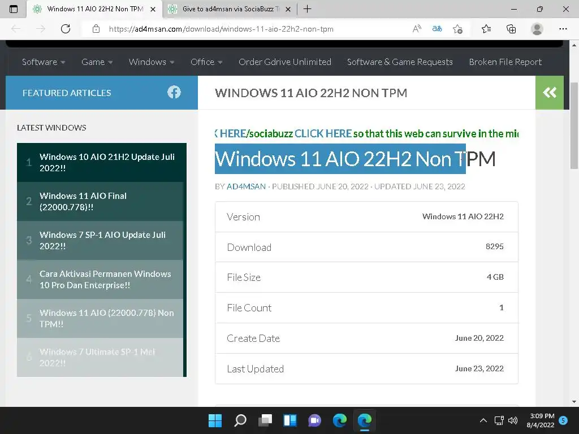Open Software & Game Requests page
The width and height of the screenshot is (579, 434).
(400, 62)
